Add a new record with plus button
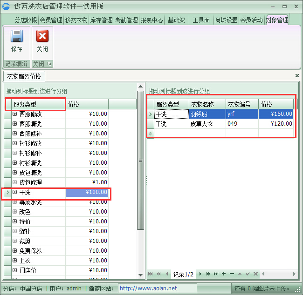303x295 pixels. click(x=224, y=274)
